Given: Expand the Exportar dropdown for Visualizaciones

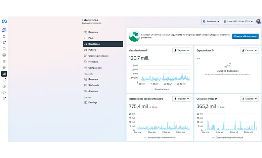Looking at the screenshot, I should pos(181,50).
